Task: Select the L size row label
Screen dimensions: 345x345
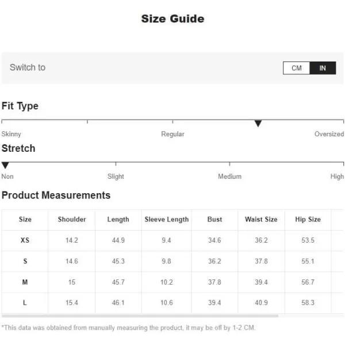Action: click(x=25, y=303)
